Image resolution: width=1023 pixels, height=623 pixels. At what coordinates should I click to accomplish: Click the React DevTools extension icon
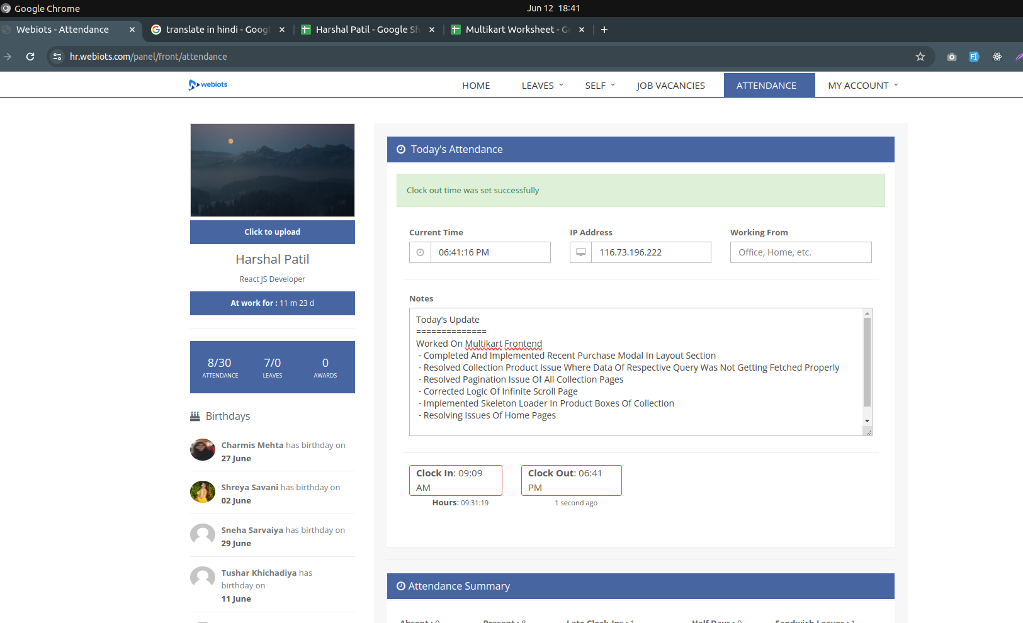point(997,57)
